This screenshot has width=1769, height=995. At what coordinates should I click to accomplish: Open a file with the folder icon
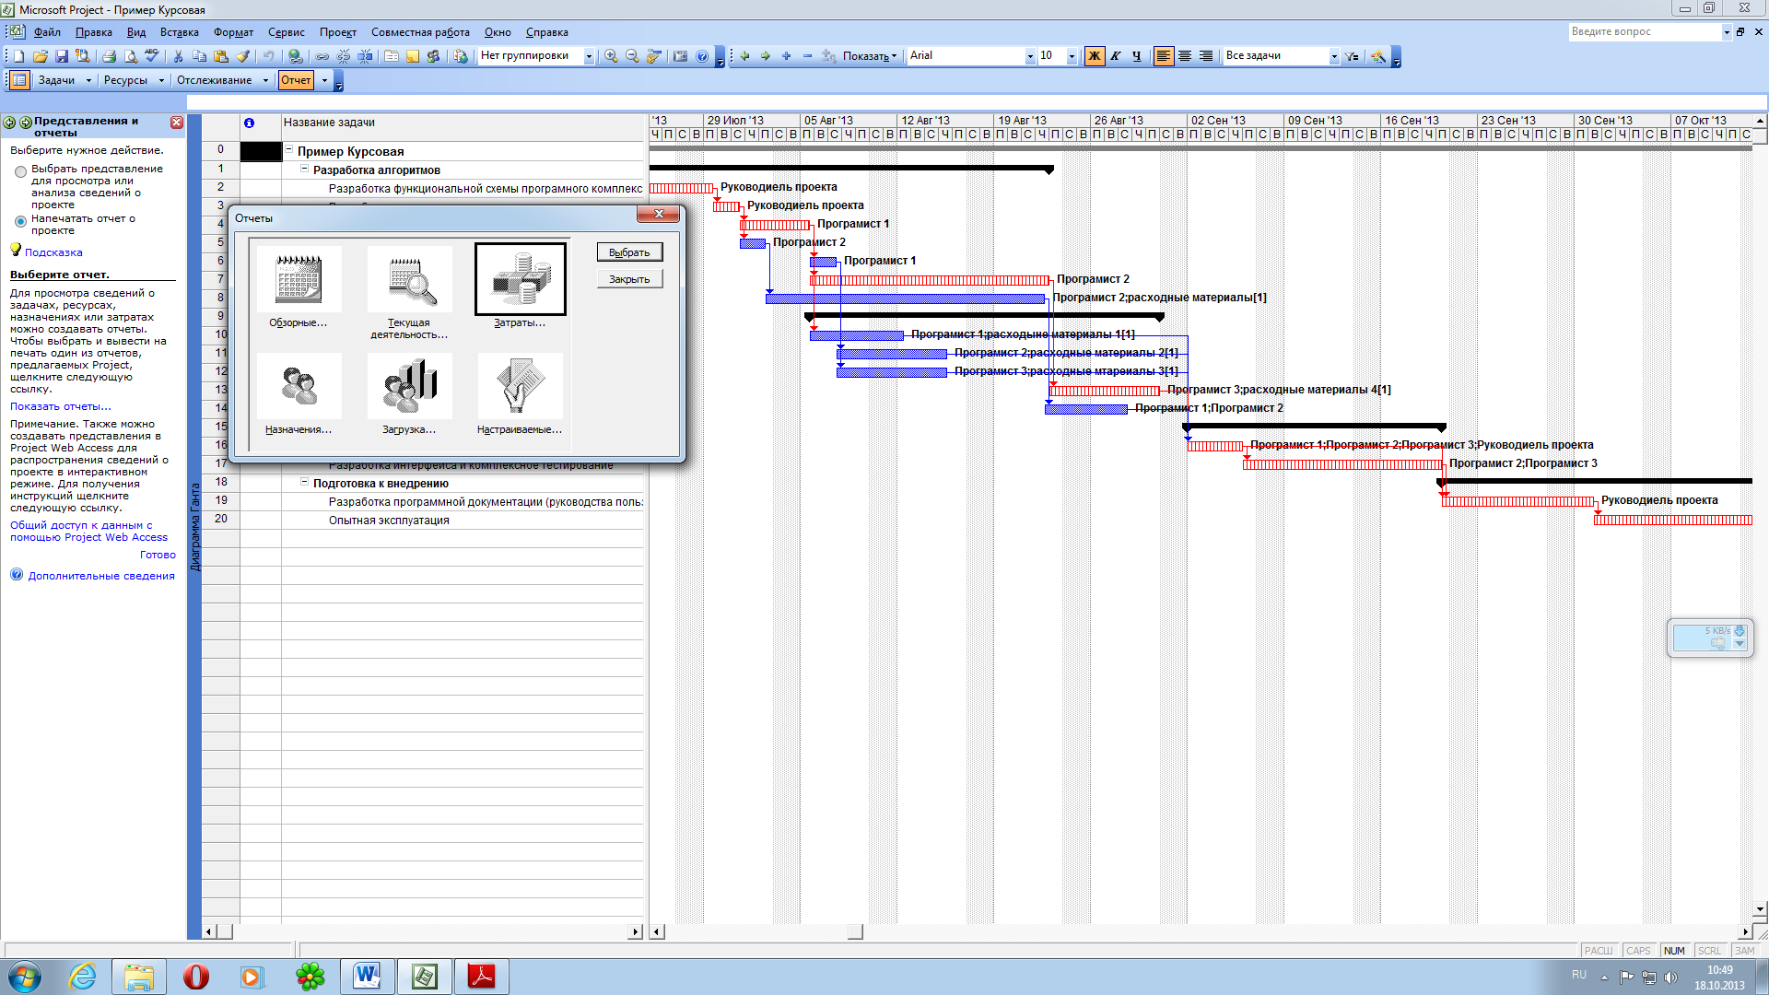(41, 56)
